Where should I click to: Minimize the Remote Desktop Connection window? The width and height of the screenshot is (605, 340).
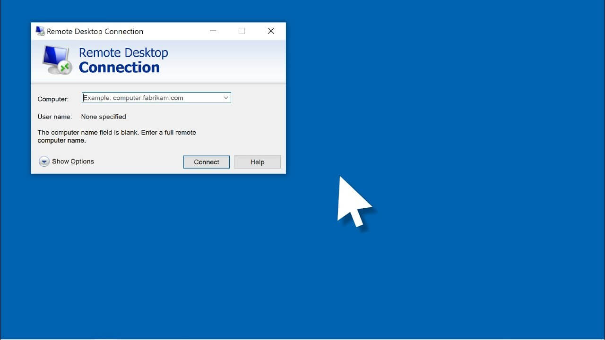pyautogui.click(x=213, y=31)
